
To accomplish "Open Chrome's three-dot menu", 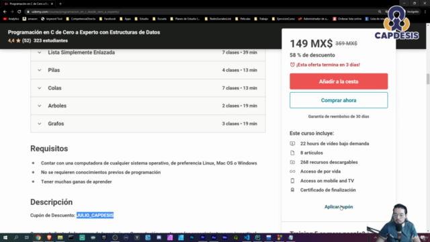I will (x=425, y=12).
